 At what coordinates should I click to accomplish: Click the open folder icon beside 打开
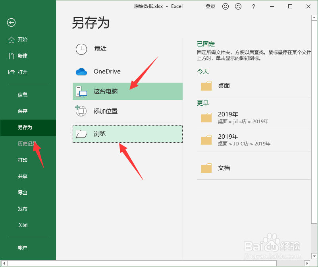12,72
